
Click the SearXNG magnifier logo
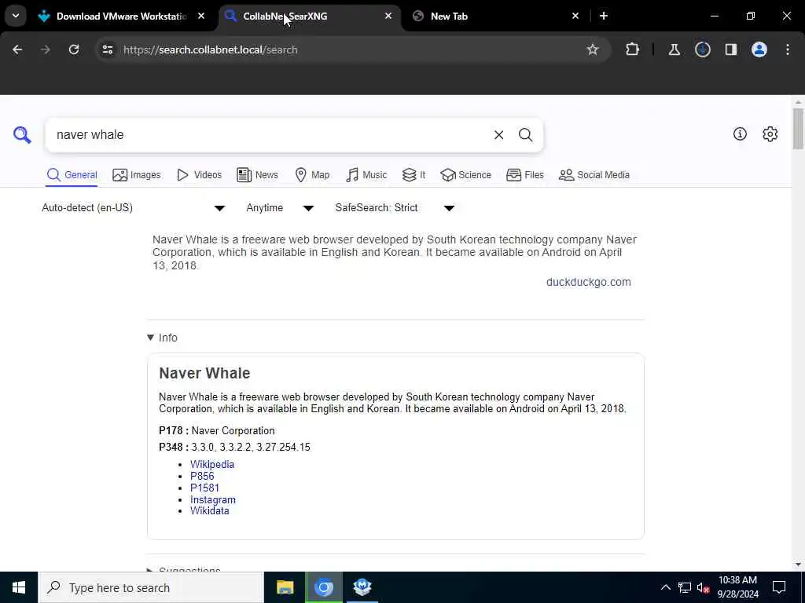pos(22,135)
